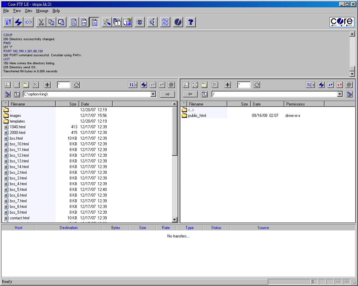Sort remote files by Permissions column header
Screen dimensions: 358x286
[304, 104]
